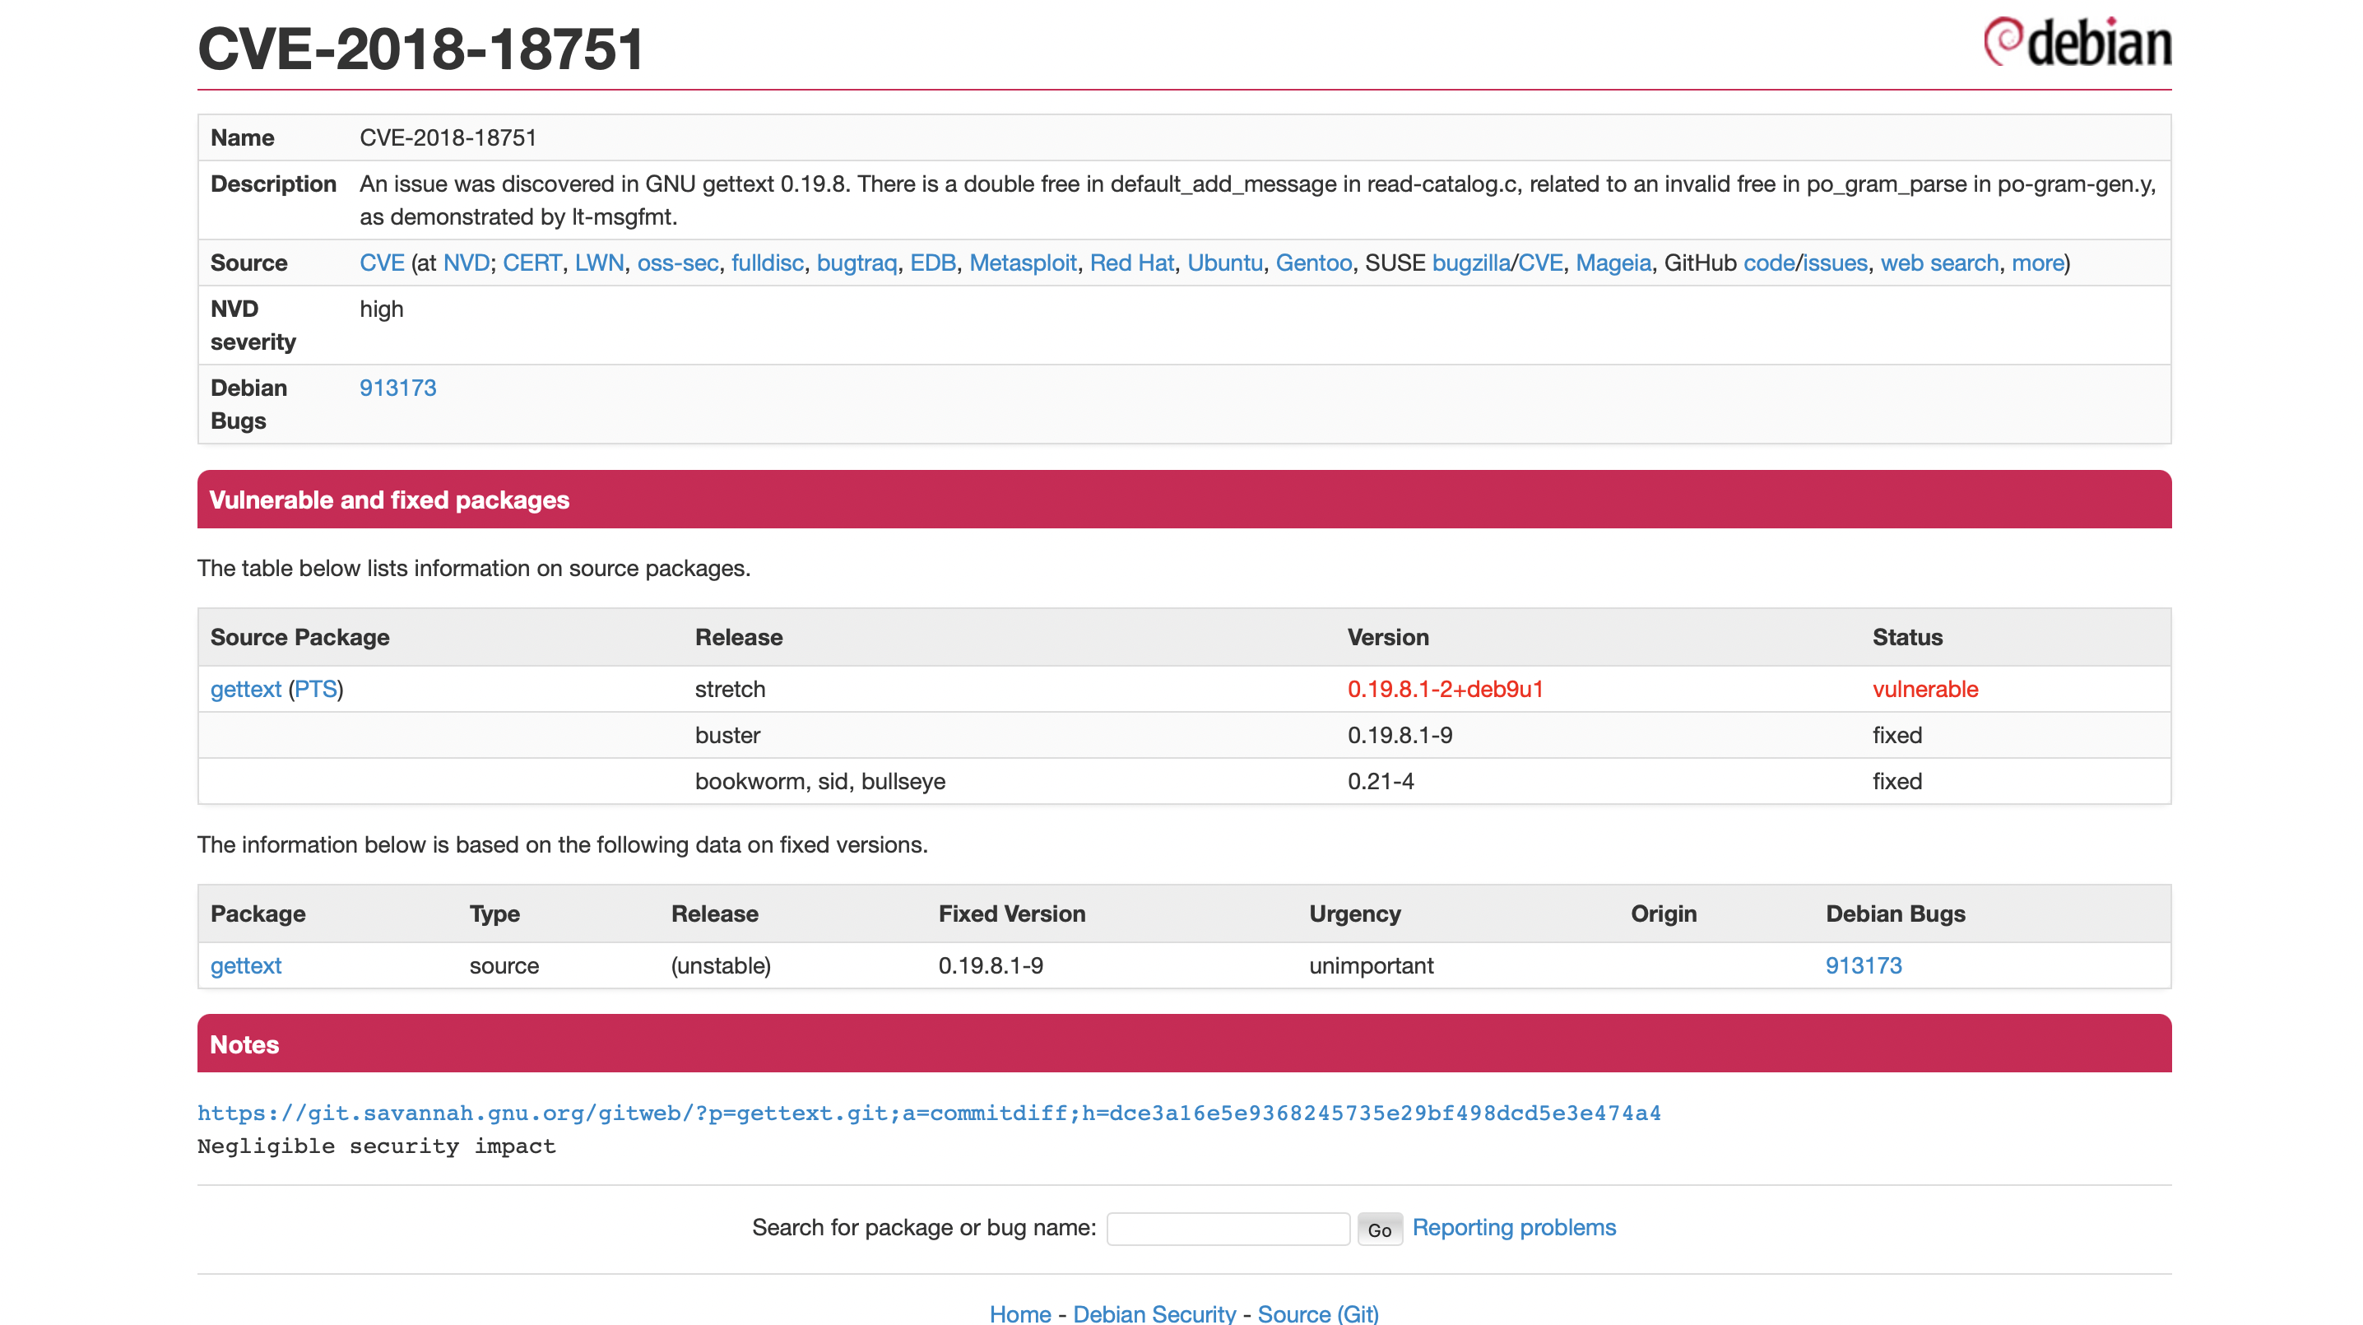Click the 'buster' release cell

tap(727, 735)
